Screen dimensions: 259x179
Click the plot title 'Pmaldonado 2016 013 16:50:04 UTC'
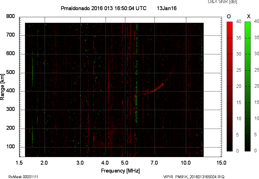104,8
